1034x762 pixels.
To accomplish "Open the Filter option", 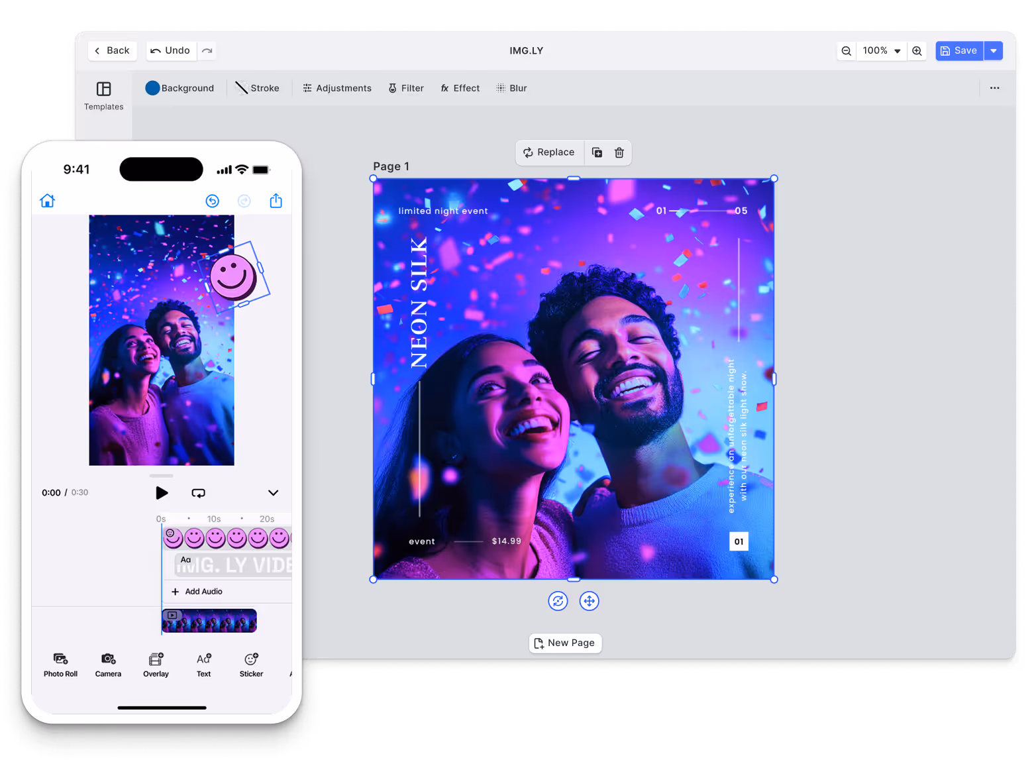I will (x=406, y=88).
